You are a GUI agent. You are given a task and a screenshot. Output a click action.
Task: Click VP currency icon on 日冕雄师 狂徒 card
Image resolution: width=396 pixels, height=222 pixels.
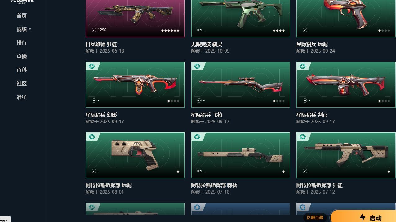click(94, 30)
